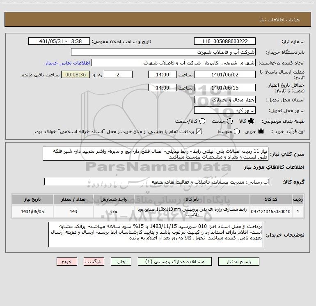Click the countdown timer 00:08:36
This screenshot has height=306, width=316.
point(76,74)
